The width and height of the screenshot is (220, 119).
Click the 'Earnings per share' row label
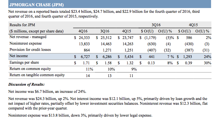click(x=24, y=62)
